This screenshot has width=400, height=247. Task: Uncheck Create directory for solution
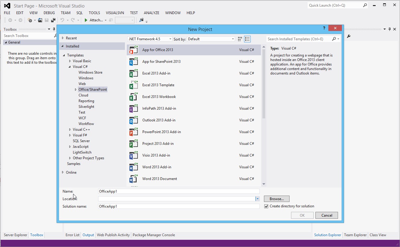266,206
